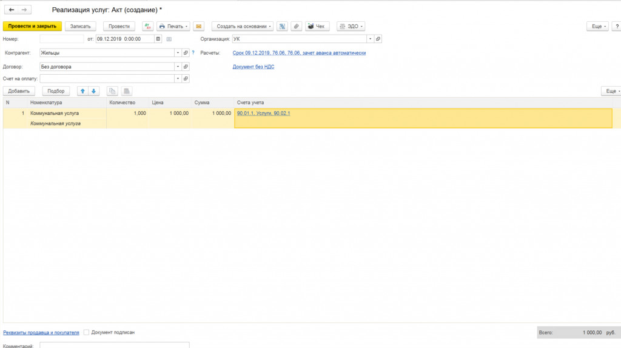The width and height of the screenshot is (621, 348).
Task: Move table row up arrow
Action: (x=82, y=91)
